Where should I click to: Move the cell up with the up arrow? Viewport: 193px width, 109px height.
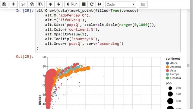click(50, 4)
